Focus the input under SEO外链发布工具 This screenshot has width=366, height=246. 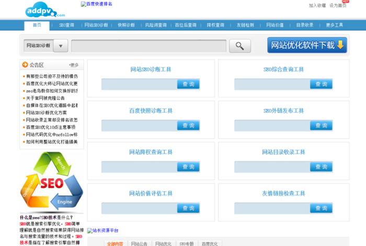click(272, 126)
